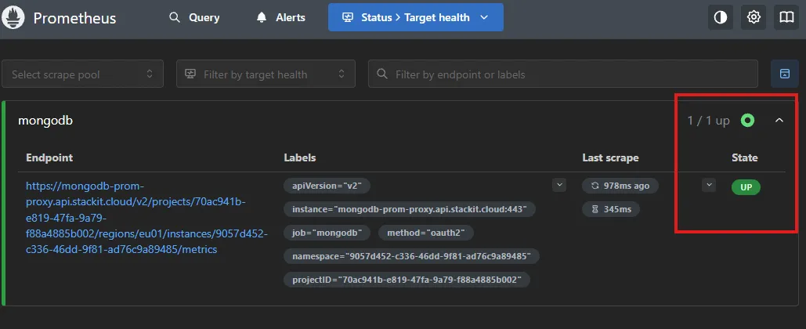Screen dimensions: 806x329
Task: Click the State column header
Action: pos(745,157)
